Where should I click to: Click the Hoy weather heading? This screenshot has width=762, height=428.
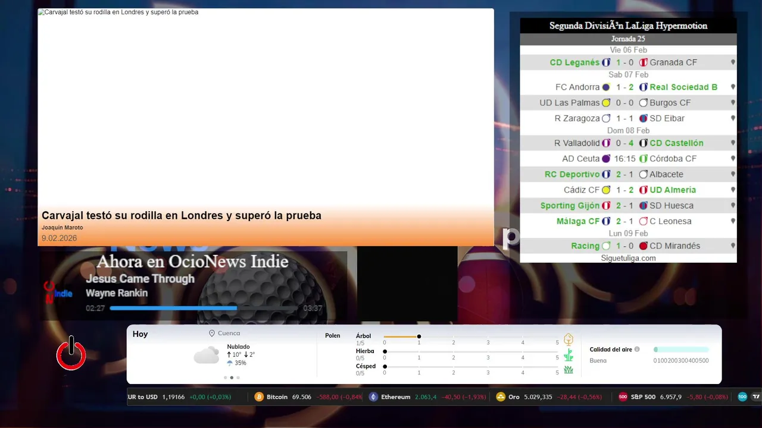[x=140, y=334]
